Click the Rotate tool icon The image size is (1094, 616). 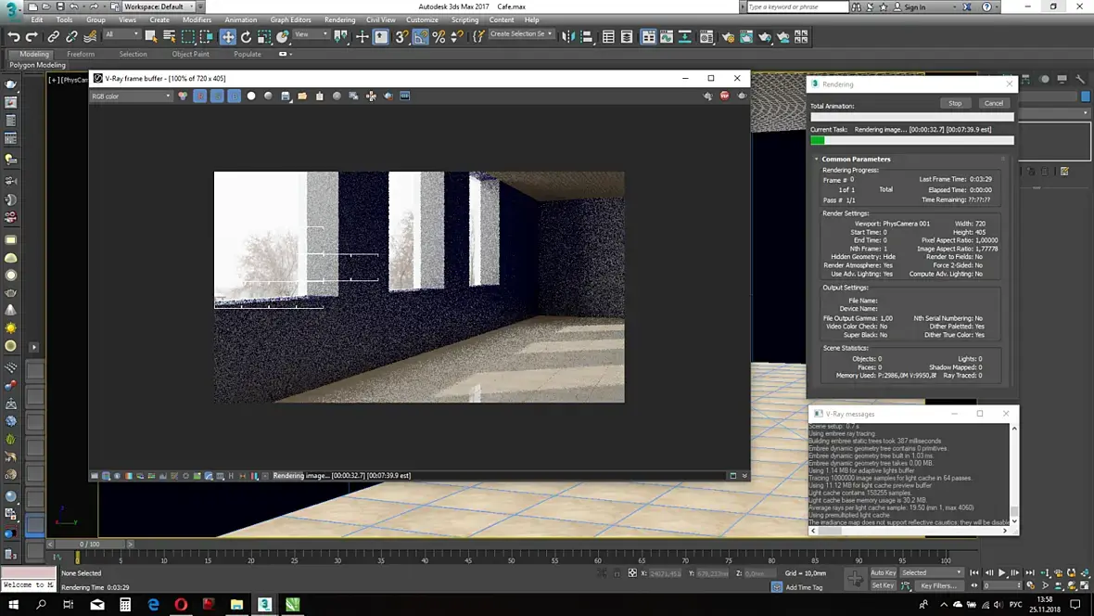246,37
